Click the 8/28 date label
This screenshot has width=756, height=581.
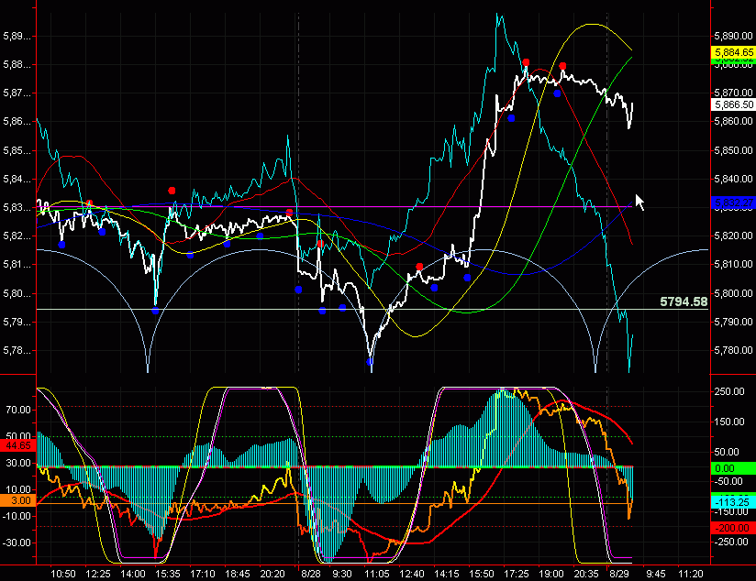(x=311, y=574)
